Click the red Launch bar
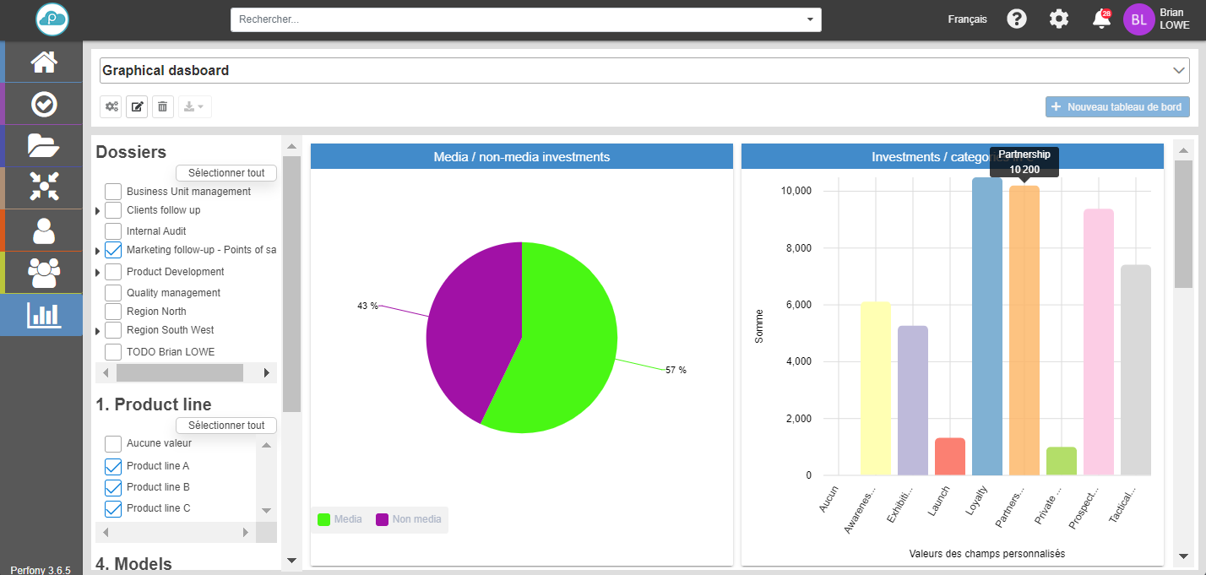Image resolution: width=1206 pixels, height=575 pixels. [x=950, y=457]
